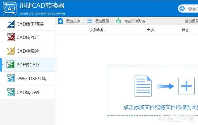Click the 状态 column header
The width and height of the screenshot is (198, 125).
pos(185,30)
